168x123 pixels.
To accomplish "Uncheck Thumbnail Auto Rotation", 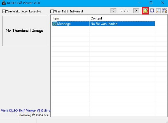I will point(4,11).
